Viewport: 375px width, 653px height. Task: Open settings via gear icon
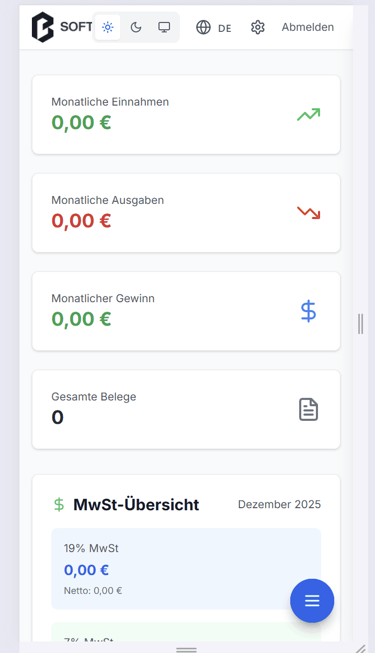(x=258, y=27)
